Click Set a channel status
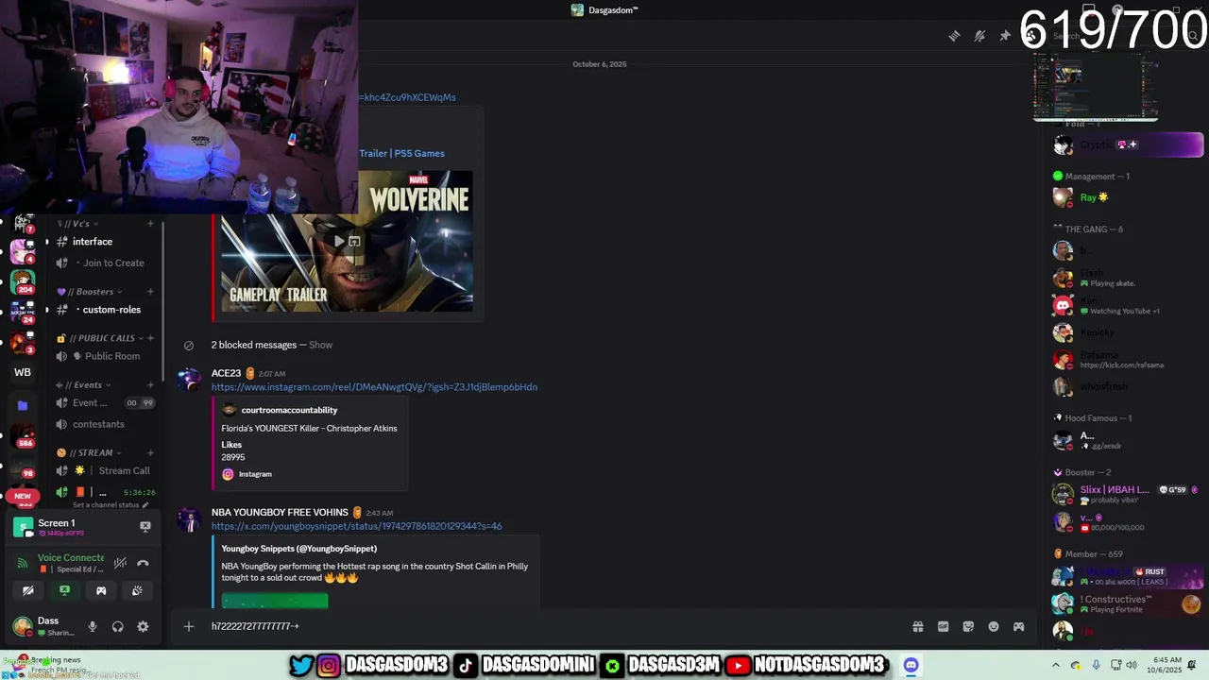 click(107, 505)
